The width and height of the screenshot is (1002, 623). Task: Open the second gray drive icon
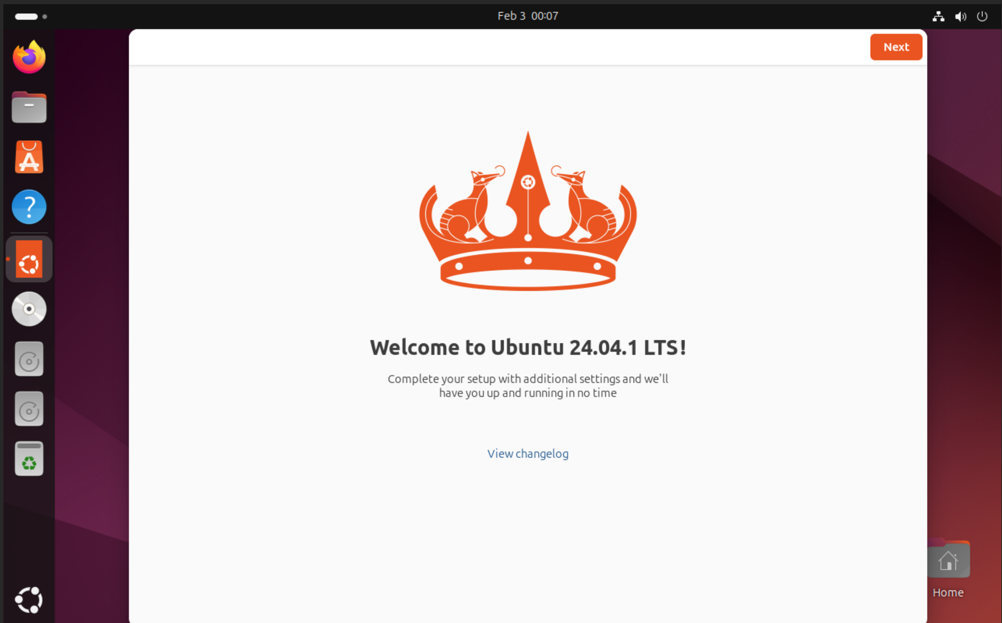[x=29, y=409]
